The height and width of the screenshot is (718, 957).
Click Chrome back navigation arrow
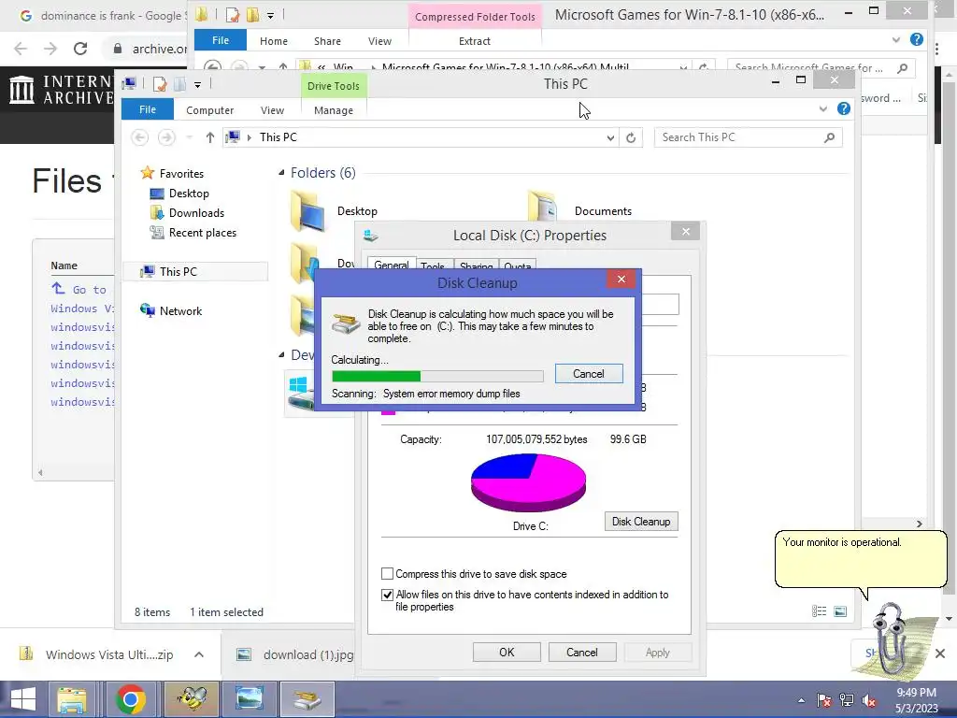[21, 49]
